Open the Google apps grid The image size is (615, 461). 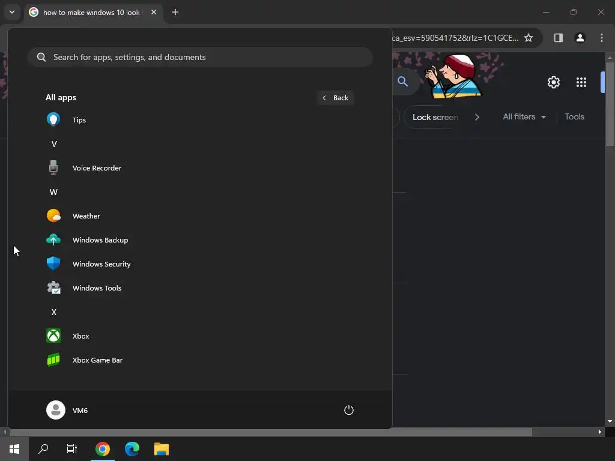click(x=581, y=82)
